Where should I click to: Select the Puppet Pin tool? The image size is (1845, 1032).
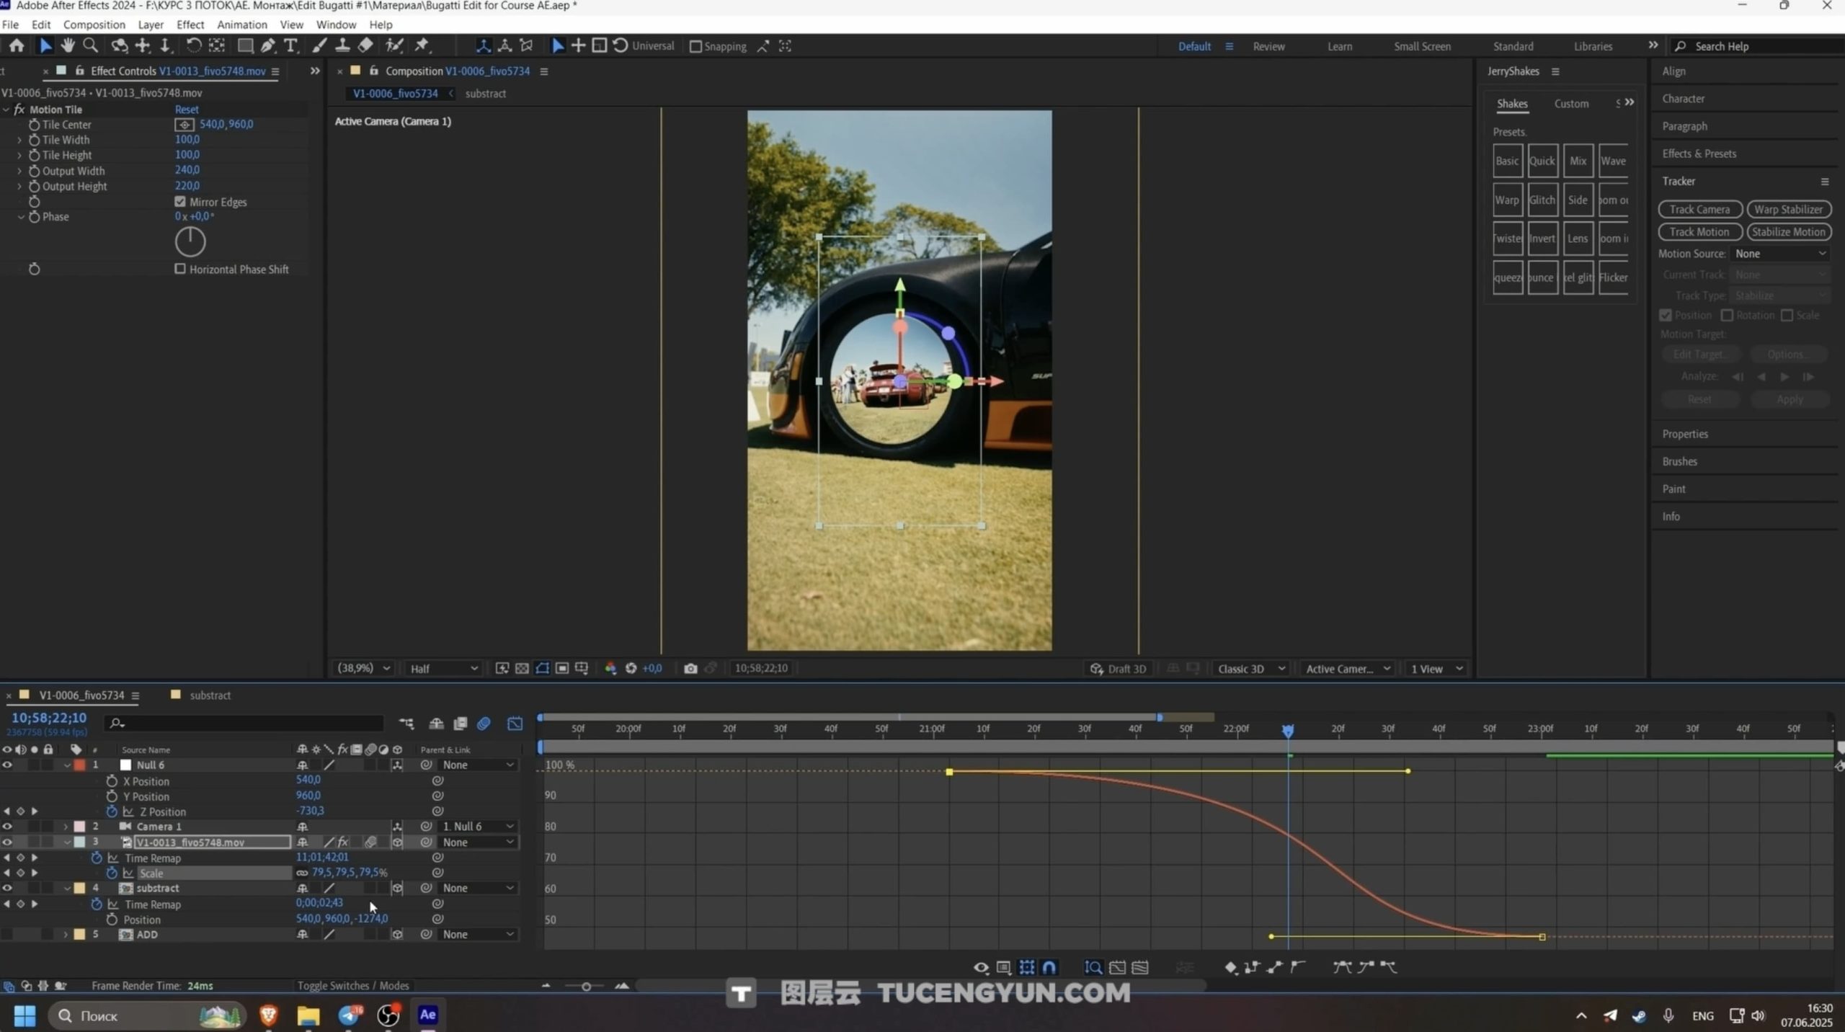(x=422, y=45)
